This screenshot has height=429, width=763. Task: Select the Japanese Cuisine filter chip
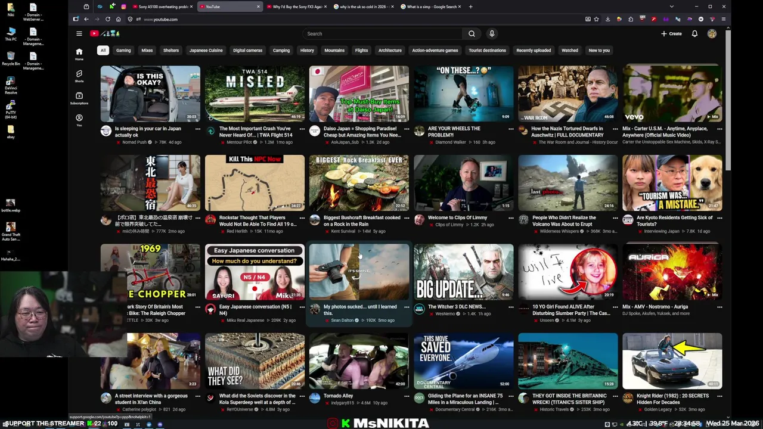[206, 50]
